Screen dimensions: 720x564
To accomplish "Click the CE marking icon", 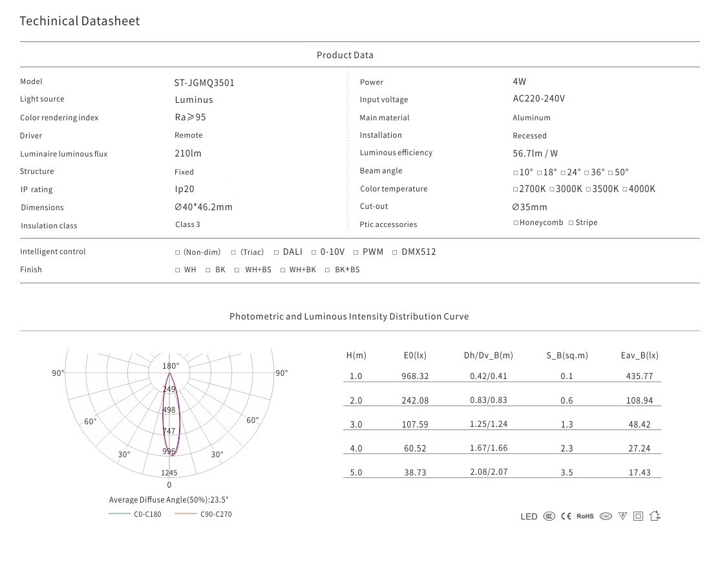I will 566,516.
